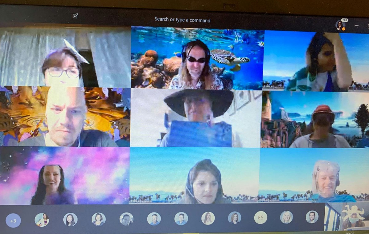
Task: Click the self-view video with octopus background
Action: (x=347, y=216)
